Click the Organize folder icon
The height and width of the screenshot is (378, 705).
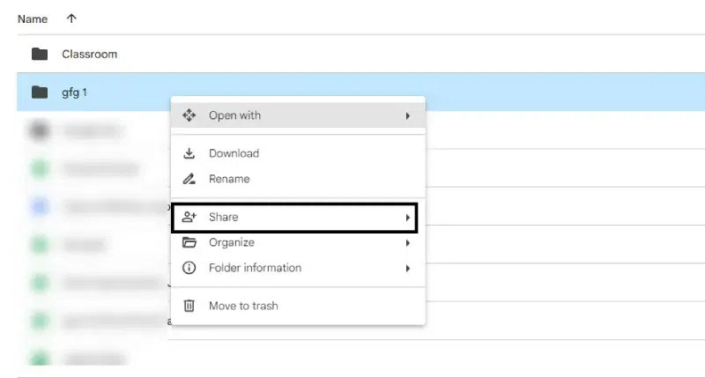coord(189,242)
